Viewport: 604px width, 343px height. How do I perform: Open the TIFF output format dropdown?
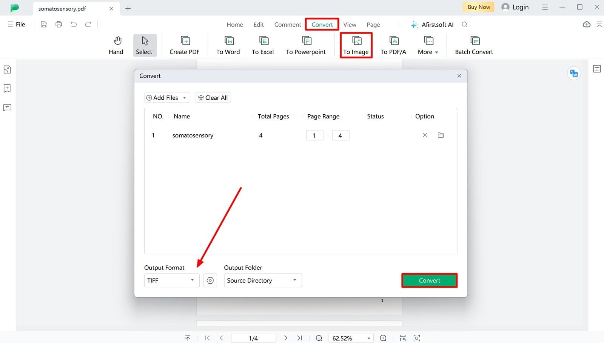pos(172,280)
